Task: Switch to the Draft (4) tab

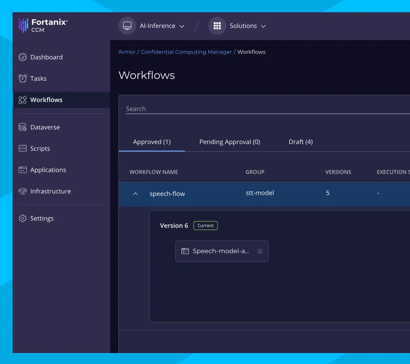Action: [x=301, y=142]
